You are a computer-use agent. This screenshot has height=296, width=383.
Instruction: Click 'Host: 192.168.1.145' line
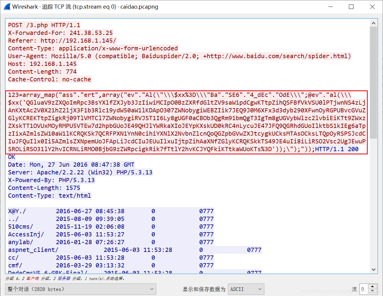point(42,64)
